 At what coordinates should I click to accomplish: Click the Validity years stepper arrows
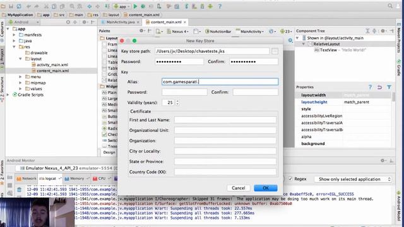click(x=177, y=102)
